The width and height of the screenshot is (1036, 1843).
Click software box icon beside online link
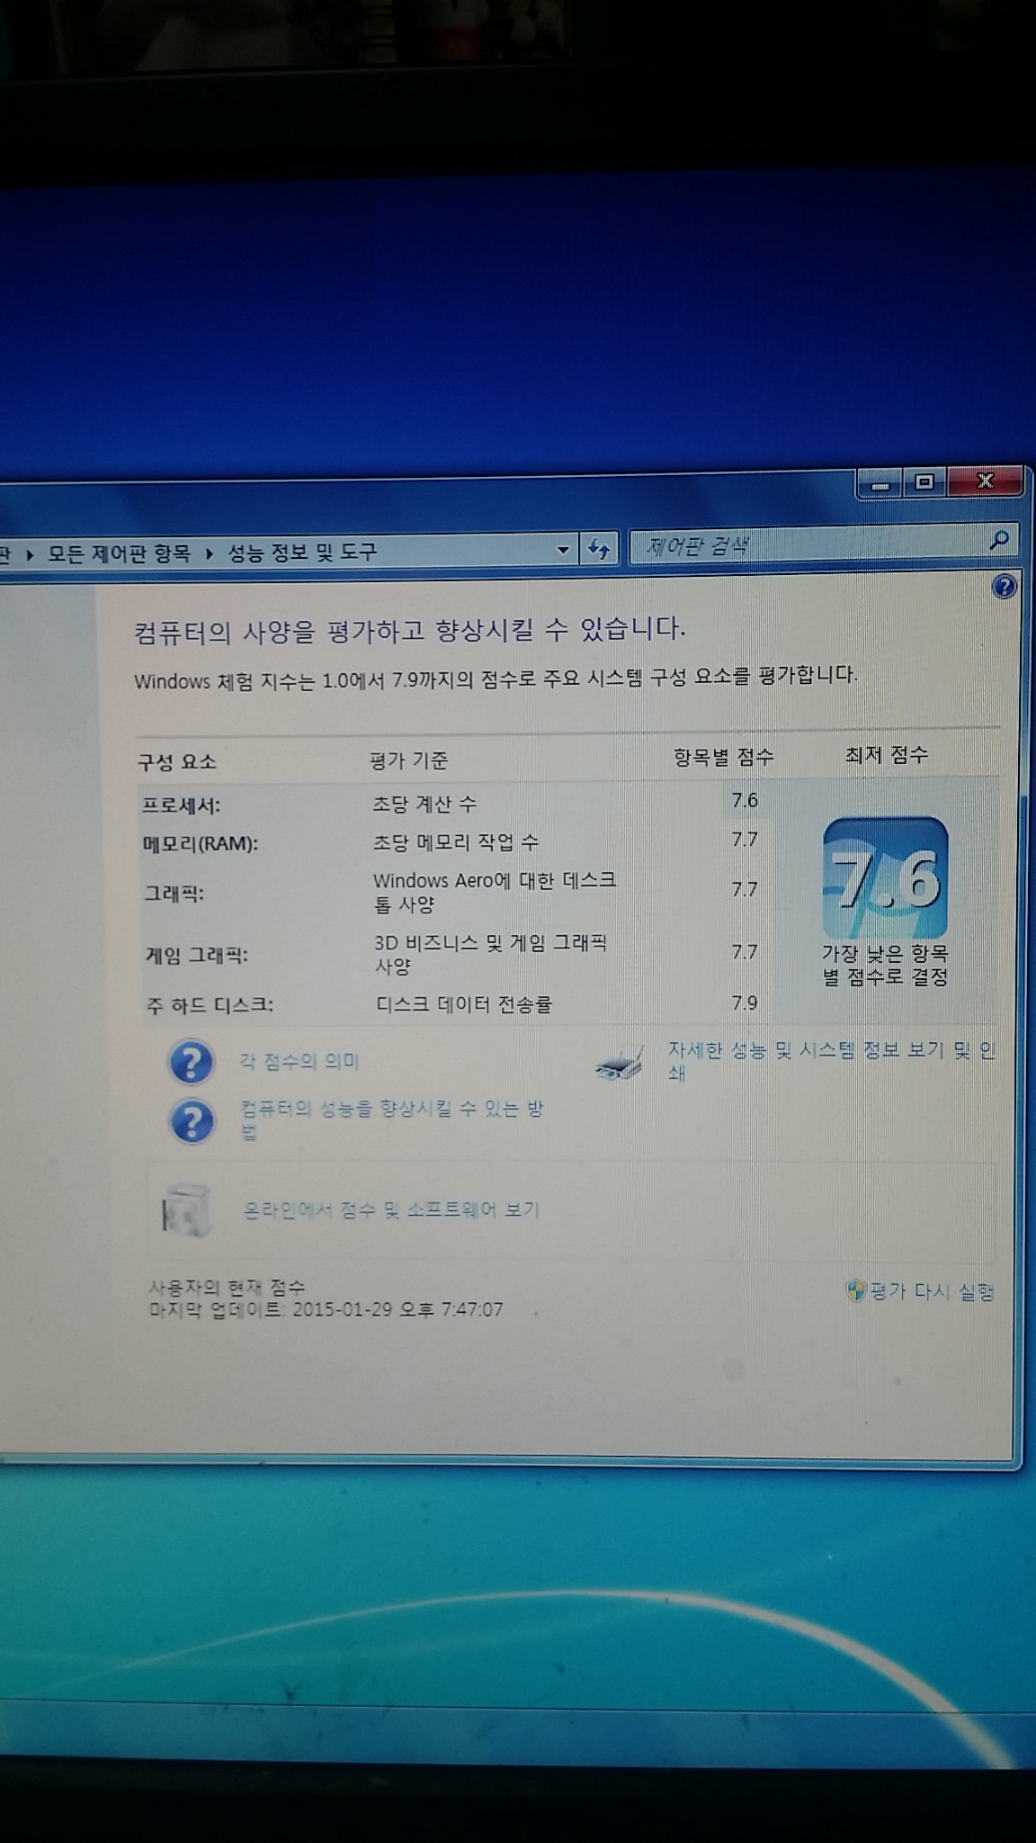click(x=186, y=1210)
